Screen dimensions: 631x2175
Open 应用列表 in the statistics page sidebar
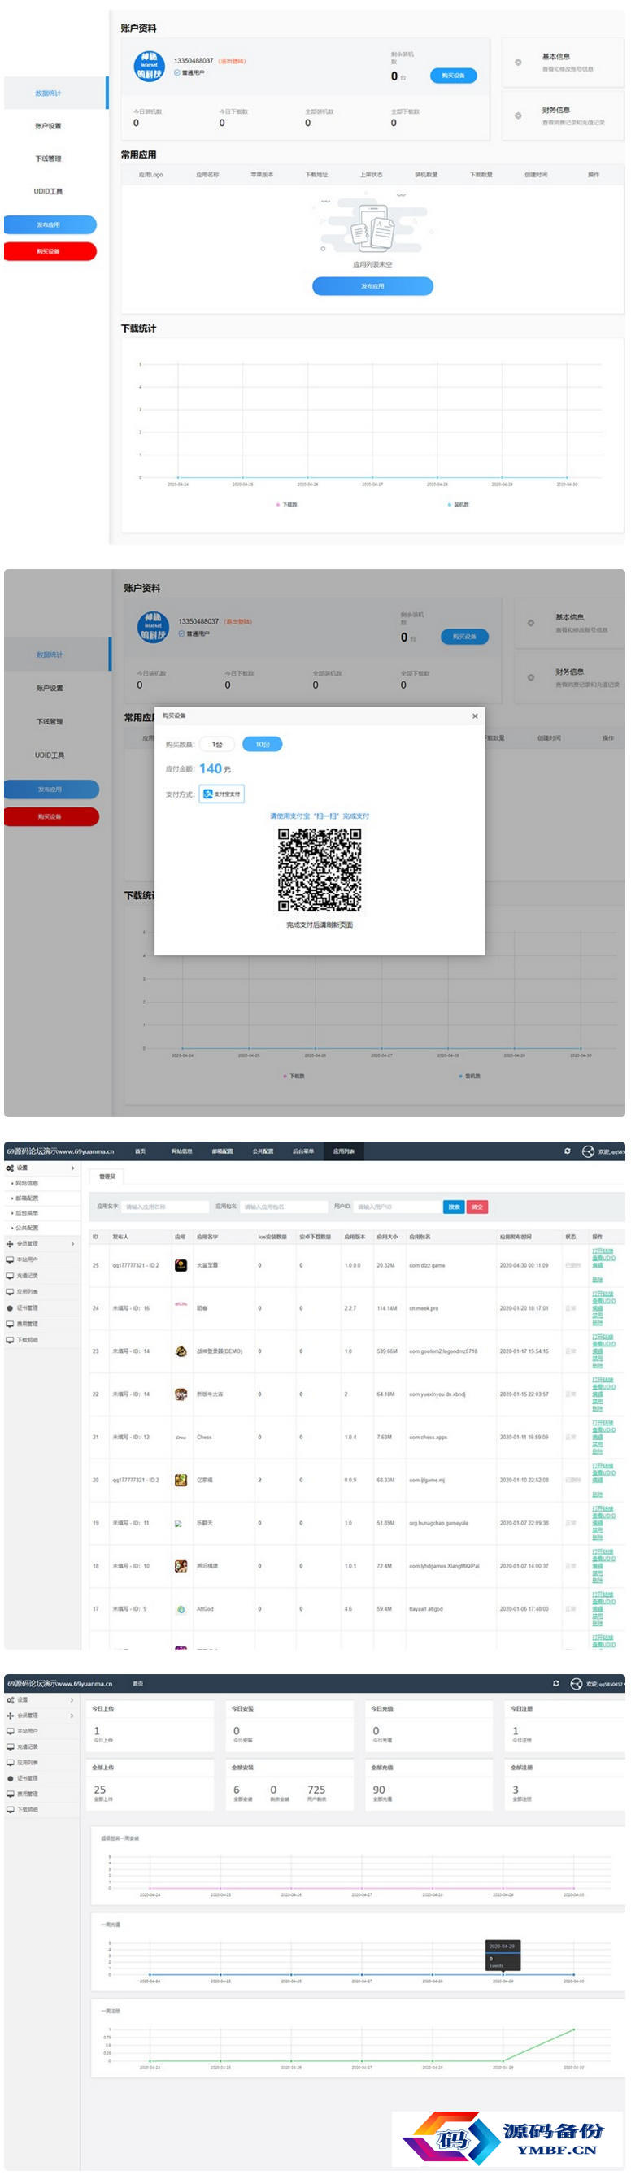point(27,1762)
